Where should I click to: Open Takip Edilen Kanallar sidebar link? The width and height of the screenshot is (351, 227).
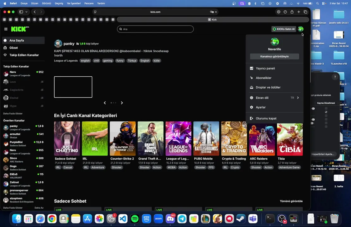pyautogui.click(x=23, y=55)
